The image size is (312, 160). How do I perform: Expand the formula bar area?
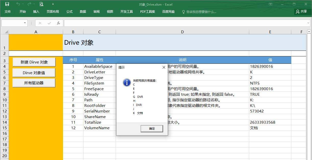point(308,23)
